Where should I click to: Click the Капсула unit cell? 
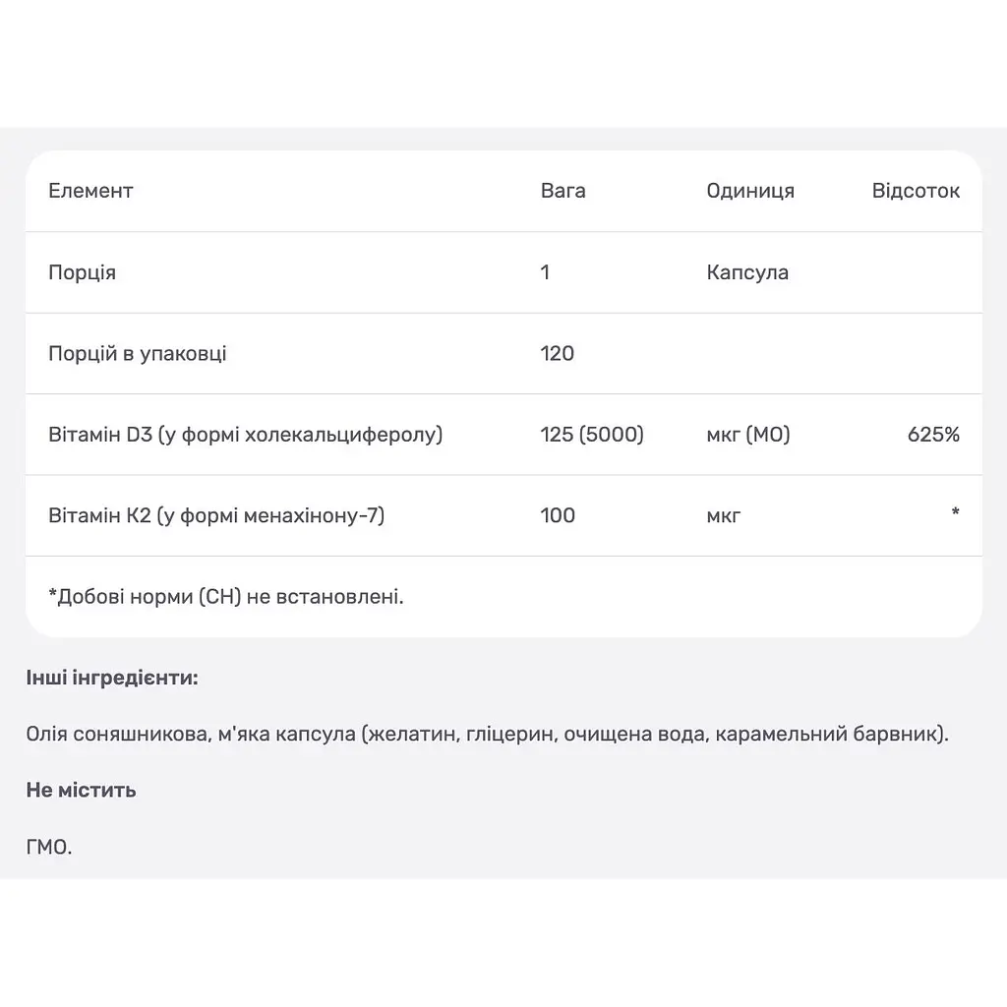pos(747,272)
